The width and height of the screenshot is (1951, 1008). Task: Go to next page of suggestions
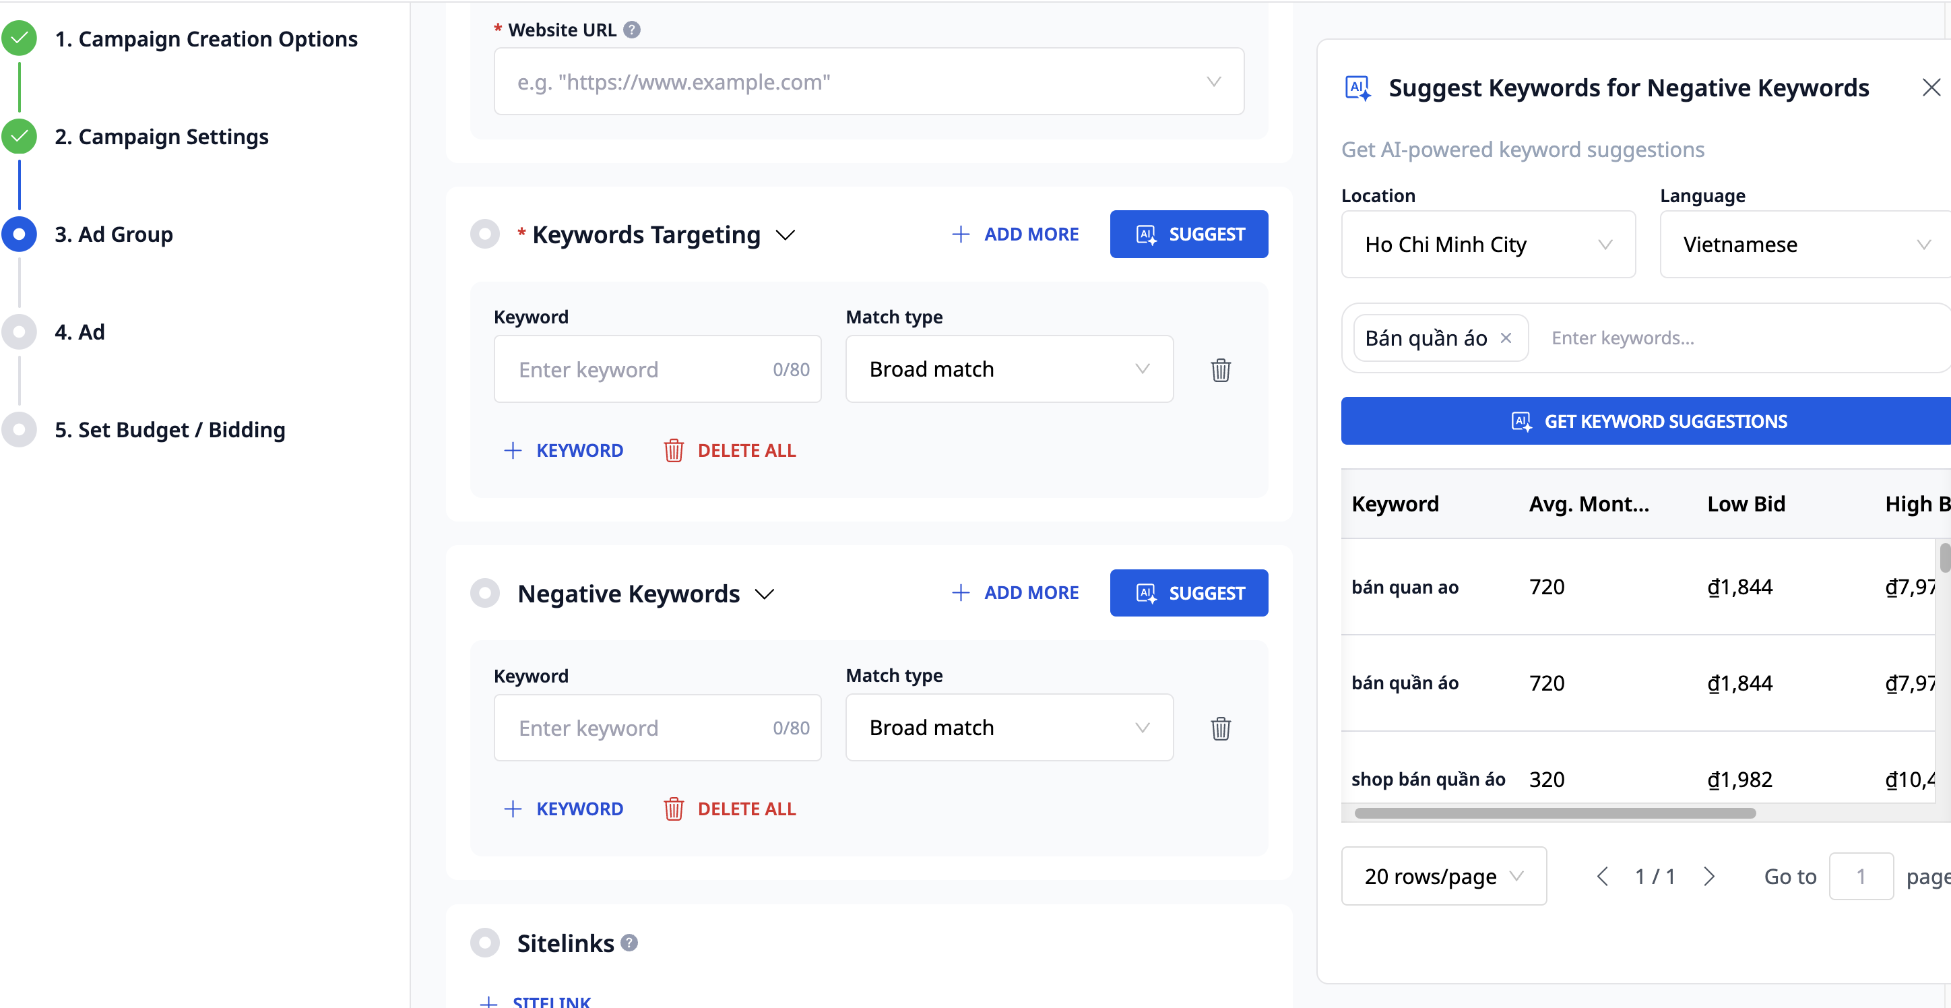coord(1708,876)
